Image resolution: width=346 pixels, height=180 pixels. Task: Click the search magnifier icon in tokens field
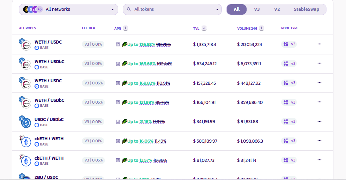click(129, 9)
